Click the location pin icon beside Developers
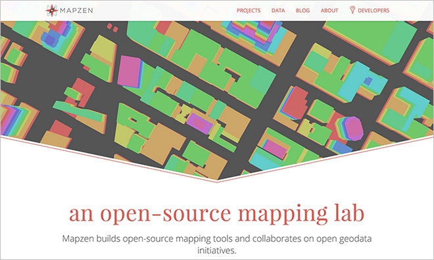 (352, 10)
